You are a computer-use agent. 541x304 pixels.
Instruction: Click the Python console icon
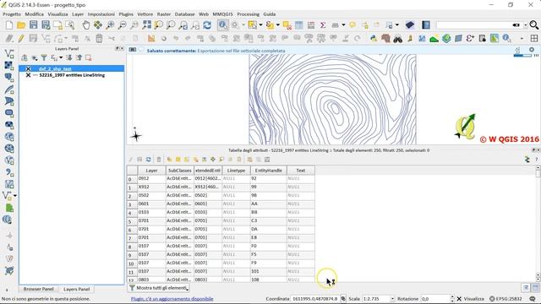pos(374,38)
